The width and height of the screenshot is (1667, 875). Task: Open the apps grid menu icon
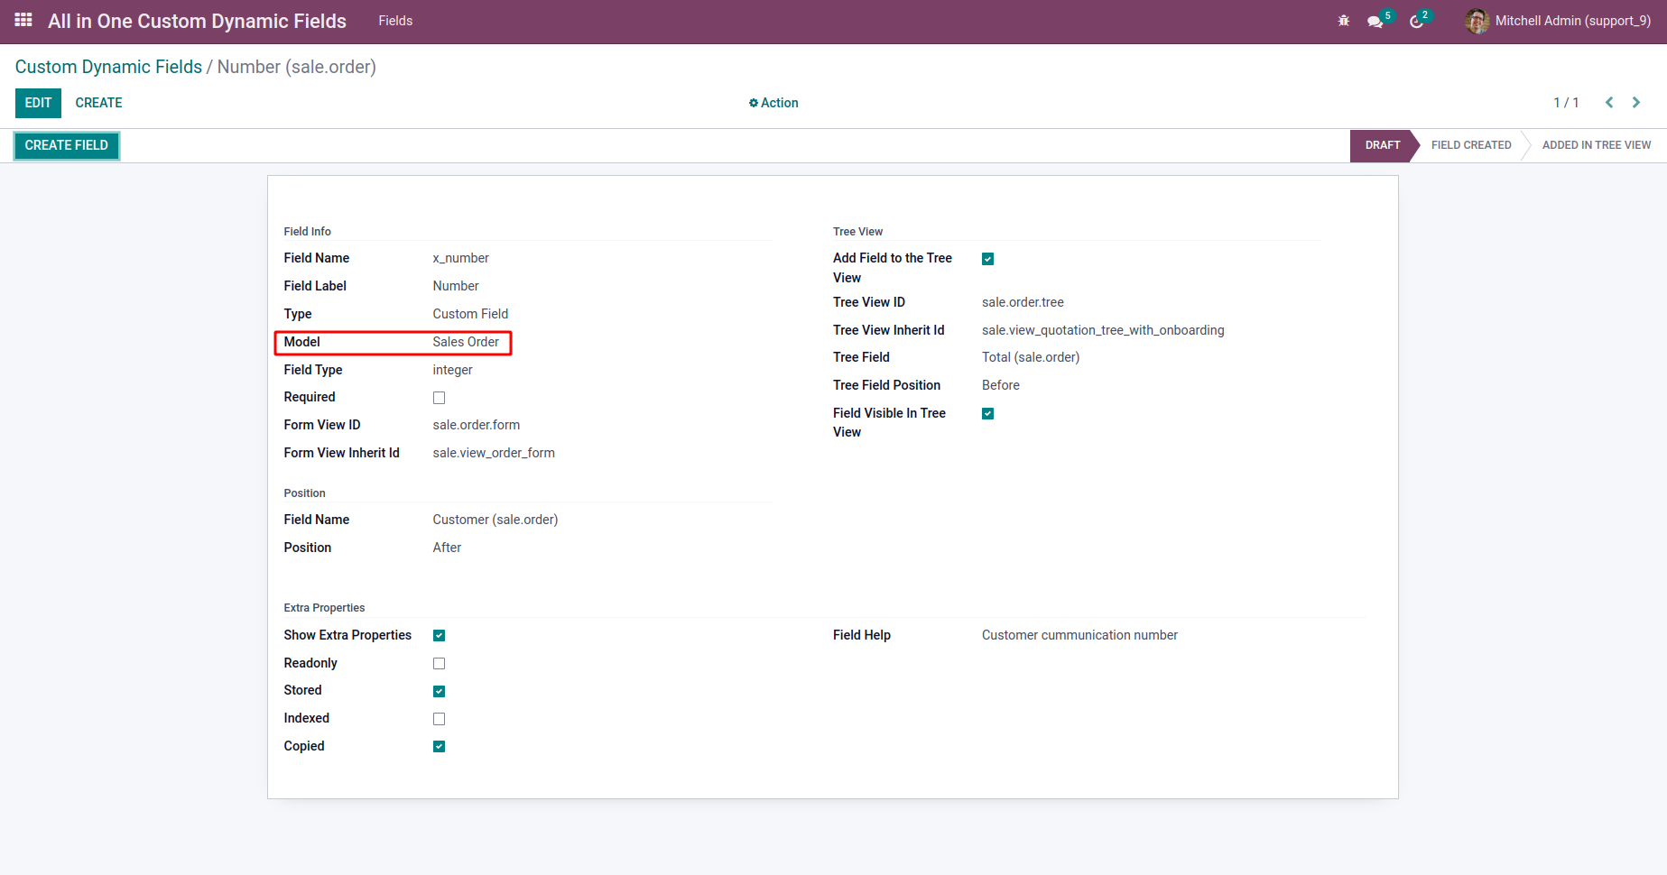23,20
